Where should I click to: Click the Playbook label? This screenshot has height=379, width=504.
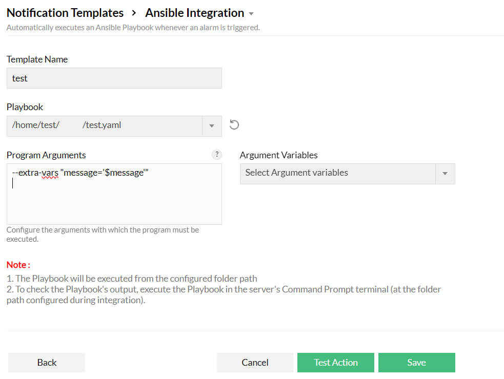coord(25,107)
